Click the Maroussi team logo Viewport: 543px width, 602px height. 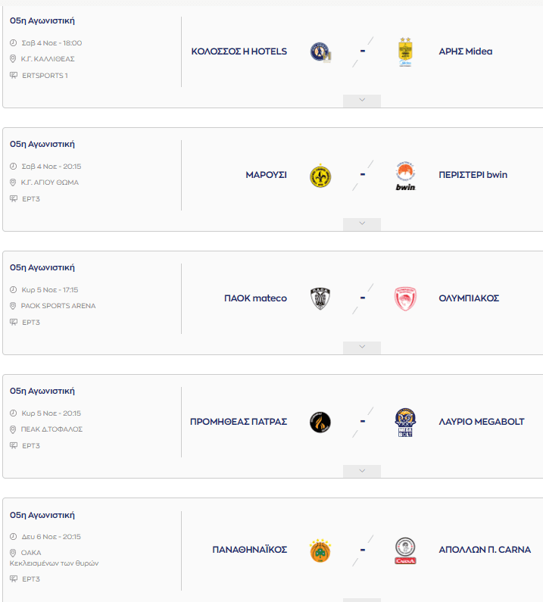tap(320, 176)
